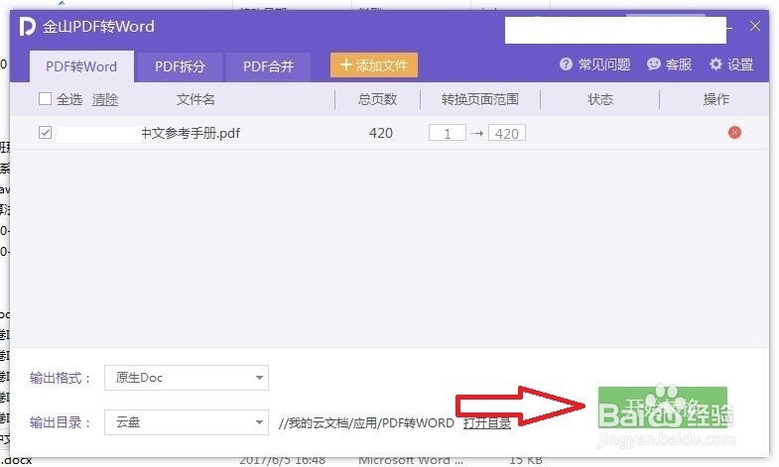This screenshot has width=779, height=467.
Task: Click the 状态 column header
Action: pos(600,99)
